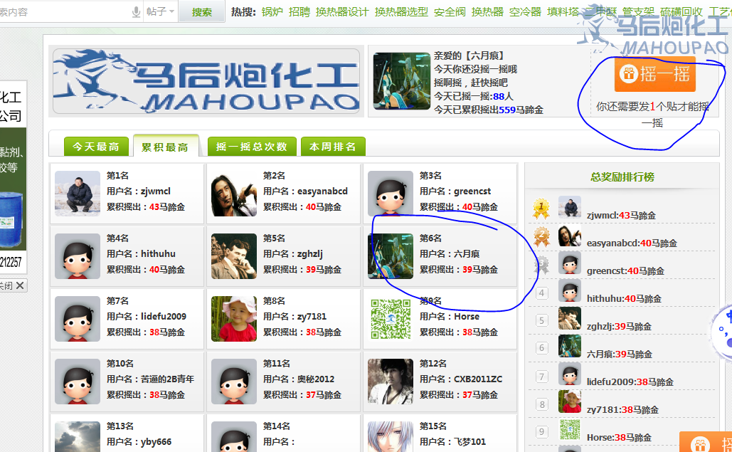
Task: Click the search keyword input field
Action: pyautogui.click(x=65, y=11)
